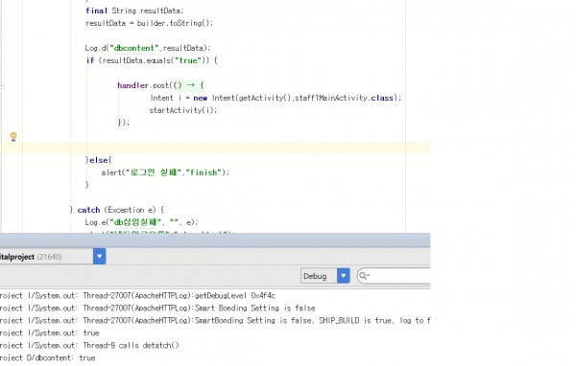This screenshot has width=576, height=366.
Task: Click the "true" string in the if condition
Action: (x=188, y=60)
